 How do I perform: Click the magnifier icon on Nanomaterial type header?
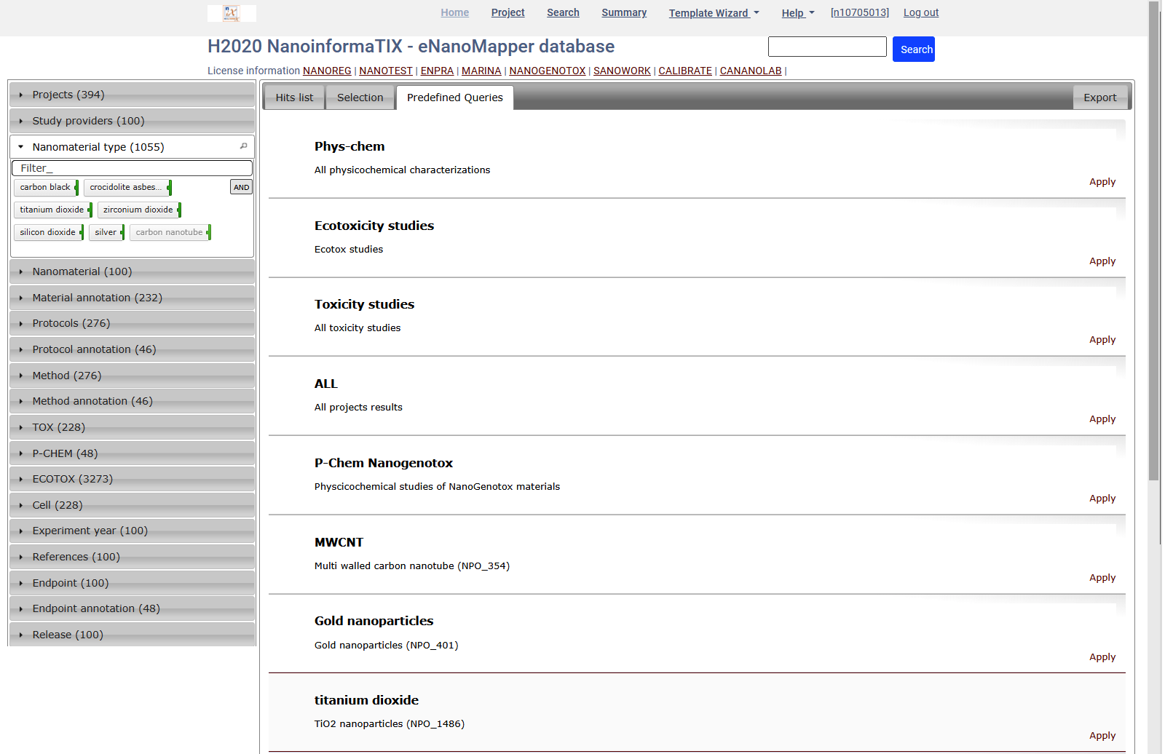pyautogui.click(x=243, y=146)
